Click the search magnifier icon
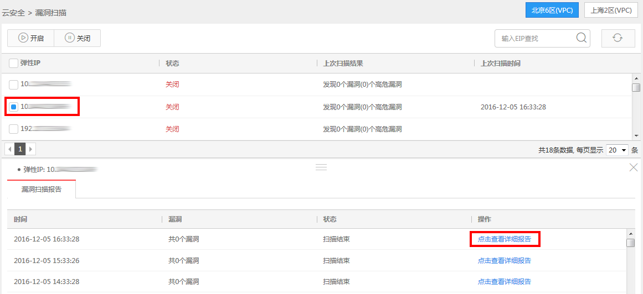Screen dimensions: 643x294 581,38
